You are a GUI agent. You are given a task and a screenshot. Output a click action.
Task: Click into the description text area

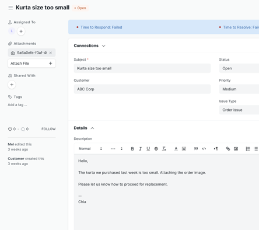click(166, 192)
